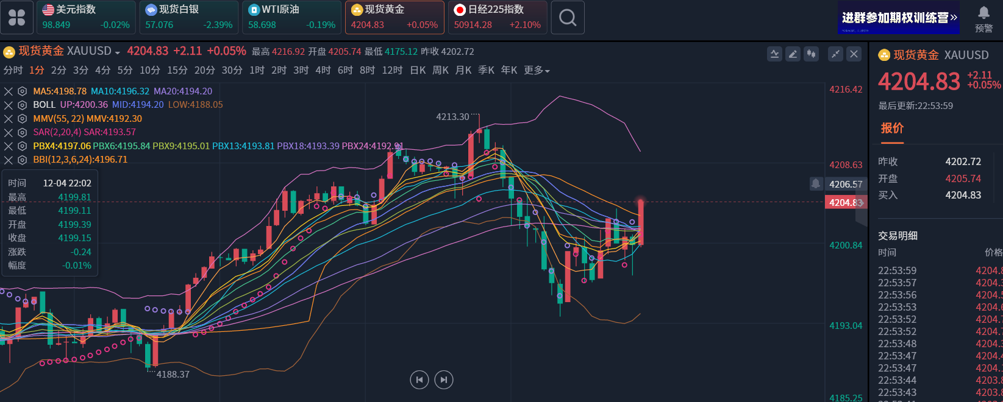Open the 进群参加期权训练营 banner
Viewport: 1003px width, 402px height.
(899, 18)
